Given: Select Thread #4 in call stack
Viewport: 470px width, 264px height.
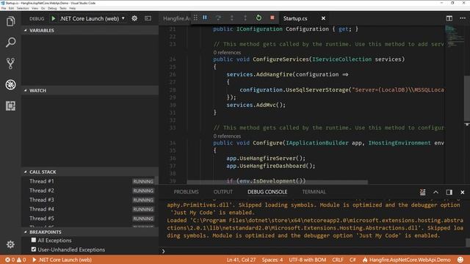Looking at the screenshot, I should (x=90, y=209).
